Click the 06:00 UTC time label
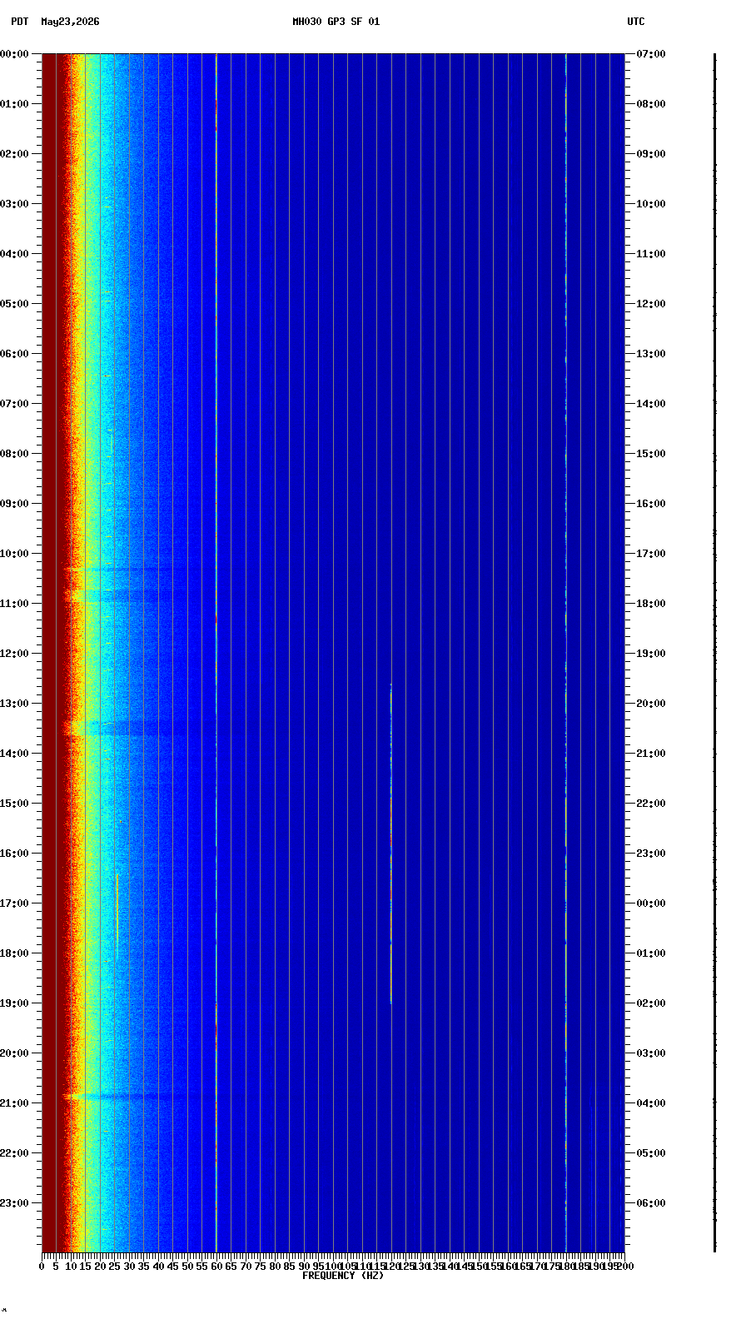751x1319 pixels. pyautogui.click(x=651, y=1203)
